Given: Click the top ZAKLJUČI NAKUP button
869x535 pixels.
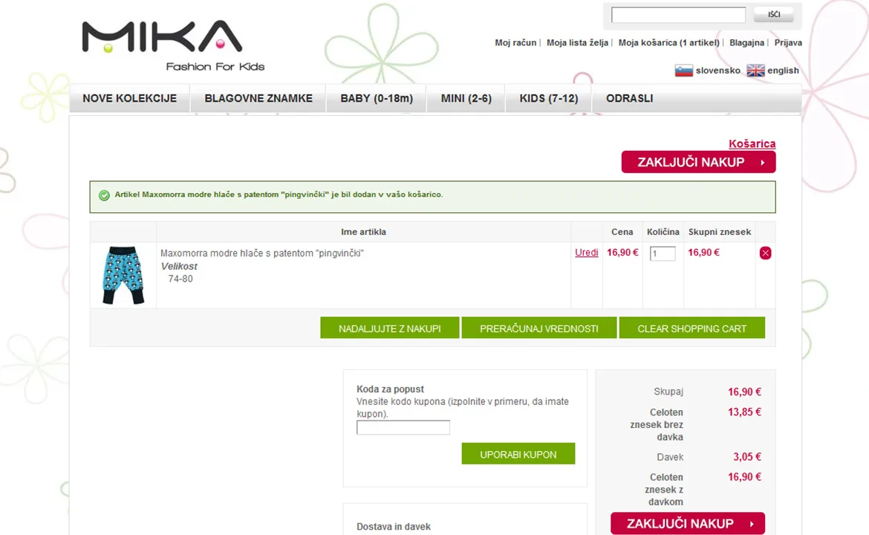Looking at the screenshot, I should coord(698,162).
